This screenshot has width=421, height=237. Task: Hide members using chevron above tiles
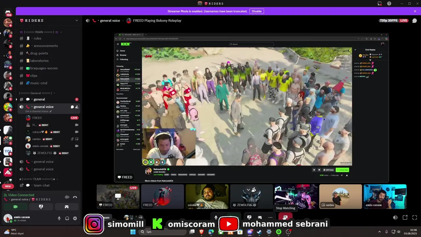[x=251, y=190]
